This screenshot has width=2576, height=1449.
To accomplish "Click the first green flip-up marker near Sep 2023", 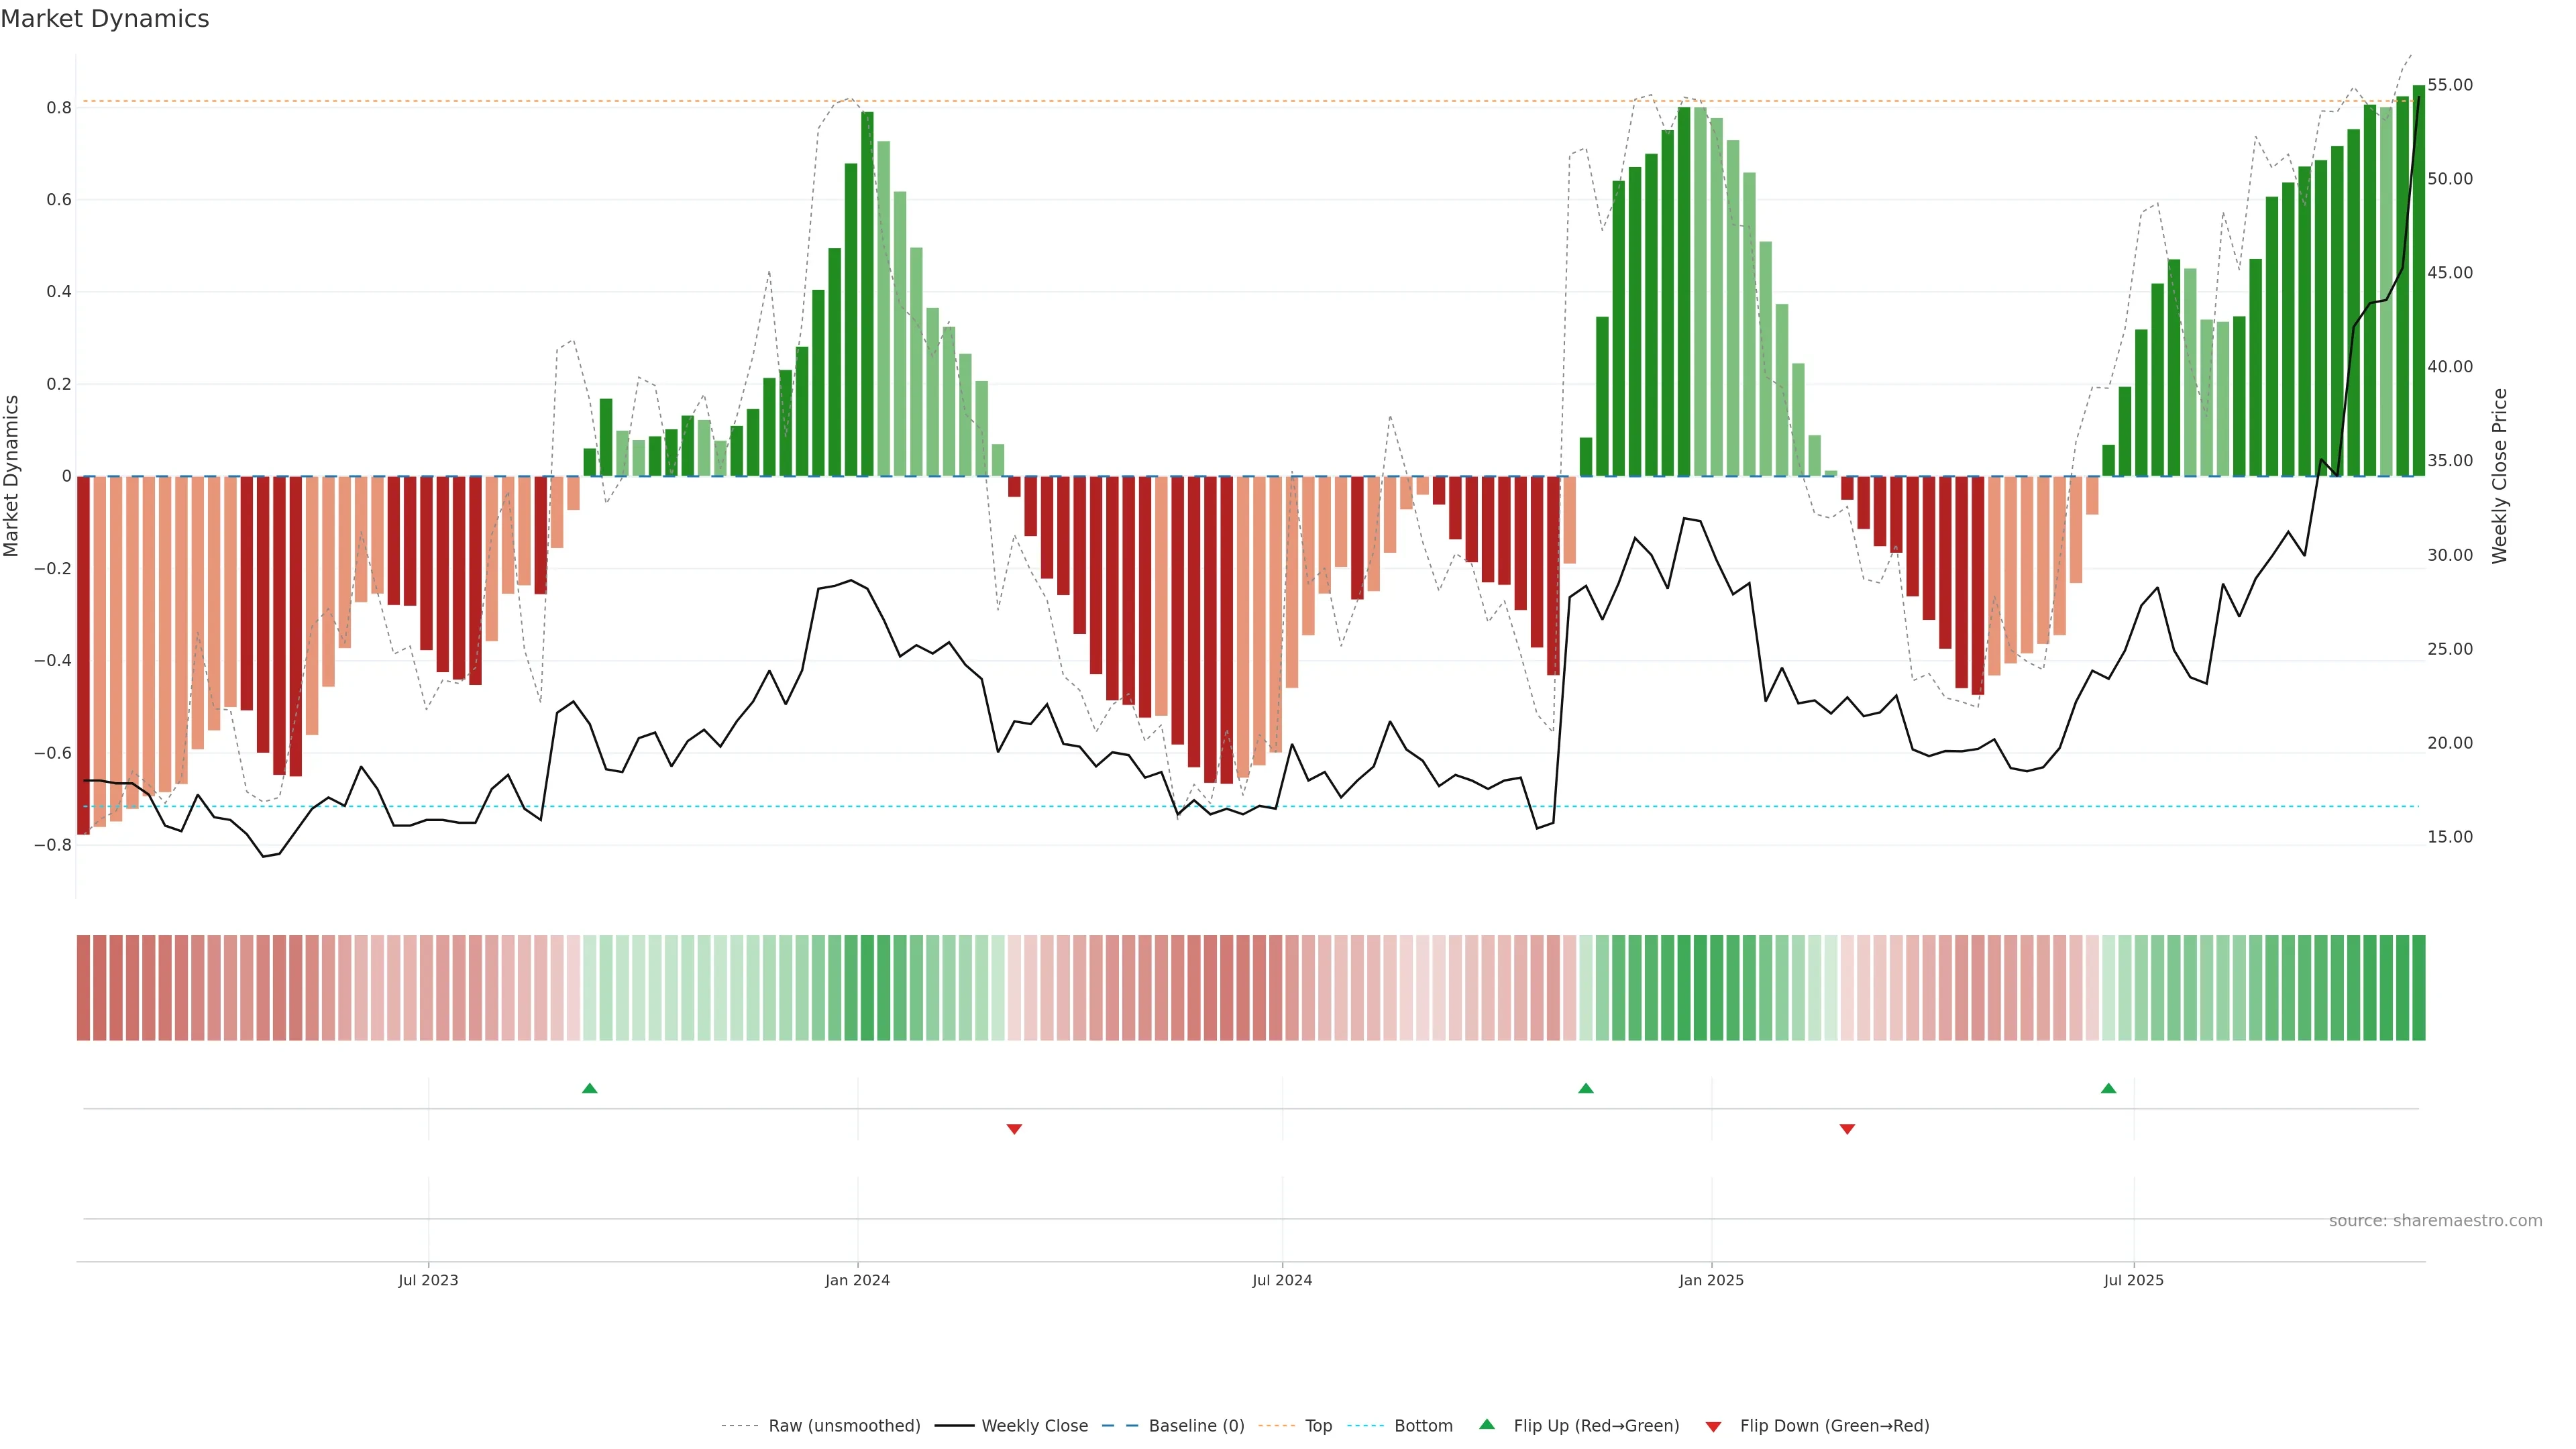I will pyautogui.click(x=590, y=1088).
